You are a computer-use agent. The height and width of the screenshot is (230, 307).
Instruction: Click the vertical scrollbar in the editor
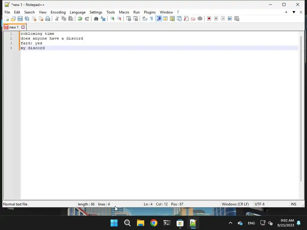(301, 108)
